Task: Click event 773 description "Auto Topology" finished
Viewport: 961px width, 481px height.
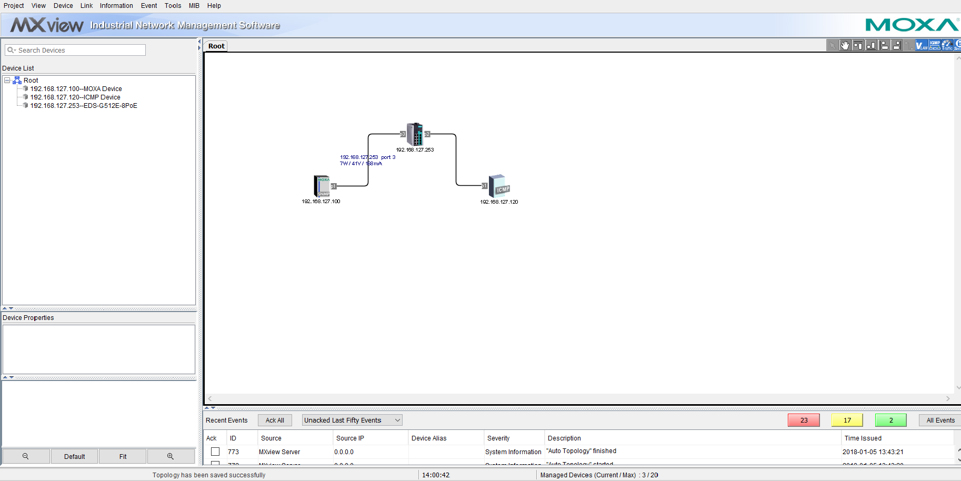Action: (581, 451)
